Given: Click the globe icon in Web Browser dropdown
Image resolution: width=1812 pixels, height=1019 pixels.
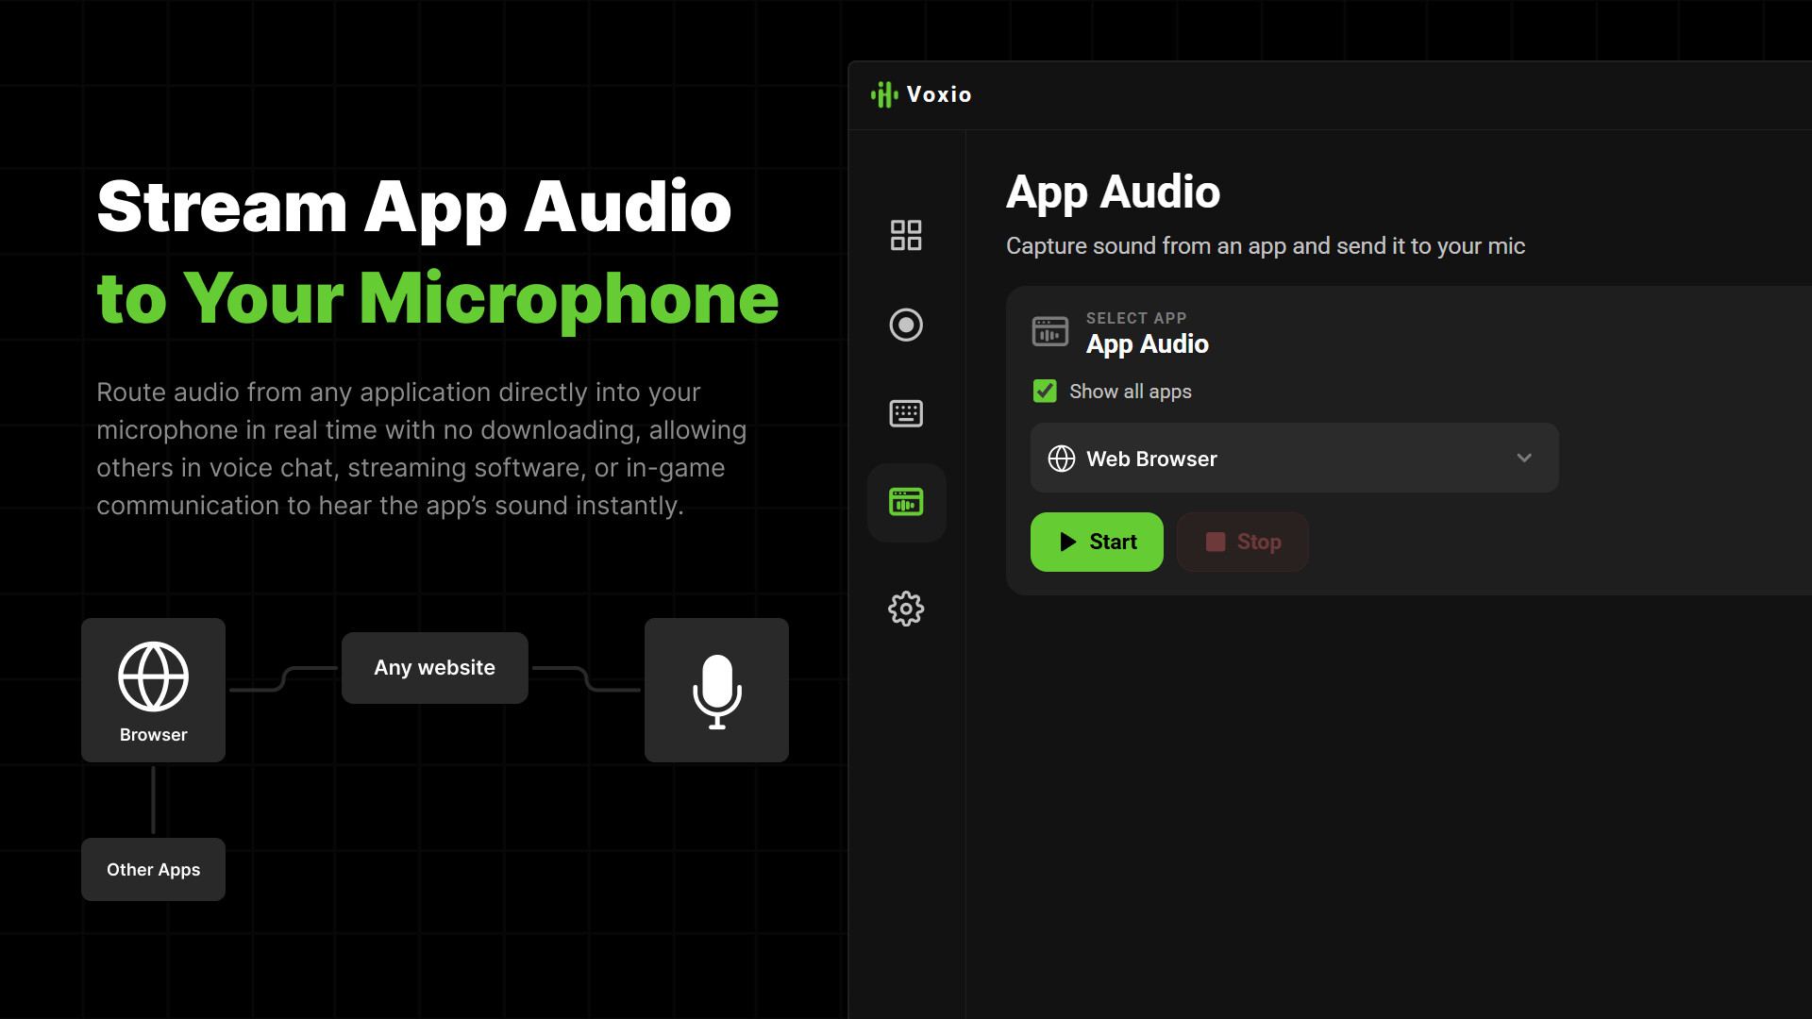Looking at the screenshot, I should (x=1062, y=459).
